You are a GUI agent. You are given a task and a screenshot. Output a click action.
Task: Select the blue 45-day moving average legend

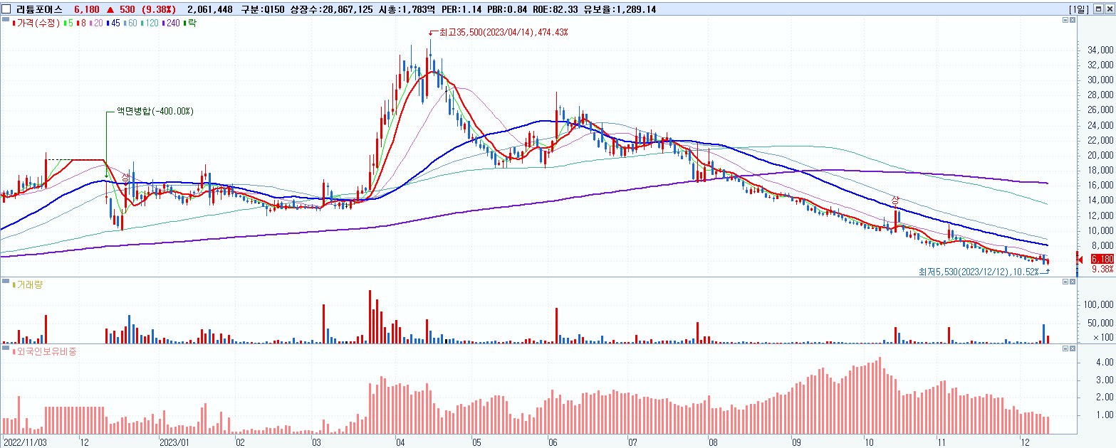[112, 23]
